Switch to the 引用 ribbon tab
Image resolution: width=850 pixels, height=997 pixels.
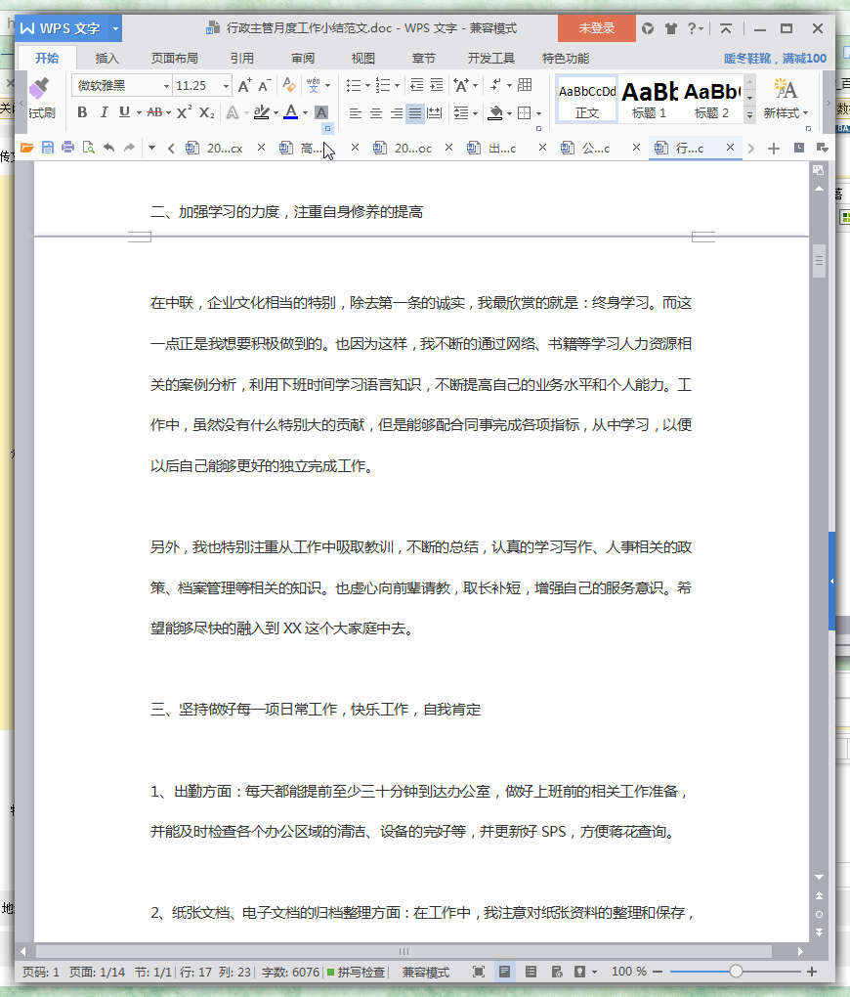(241, 59)
